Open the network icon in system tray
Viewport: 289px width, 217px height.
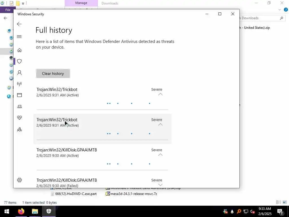[x=246, y=211]
